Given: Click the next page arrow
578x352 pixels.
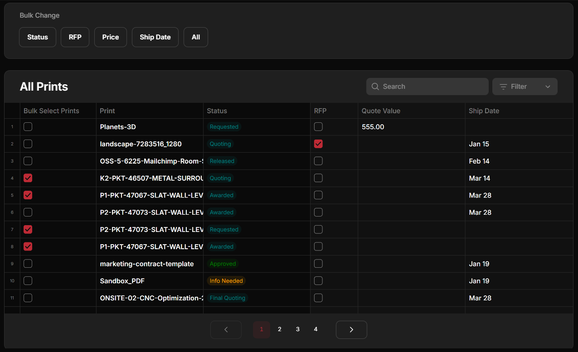Looking at the screenshot, I should click(351, 329).
